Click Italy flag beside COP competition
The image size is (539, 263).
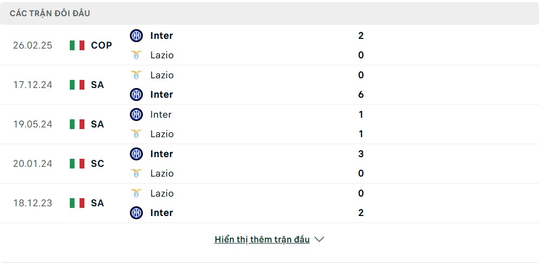pyautogui.click(x=77, y=45)
